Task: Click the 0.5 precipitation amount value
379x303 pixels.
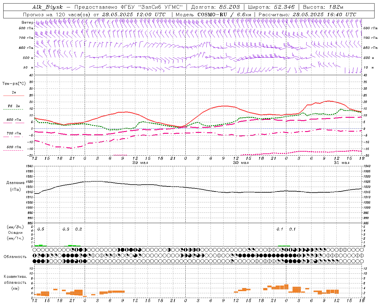Action: tap(41, 229)
